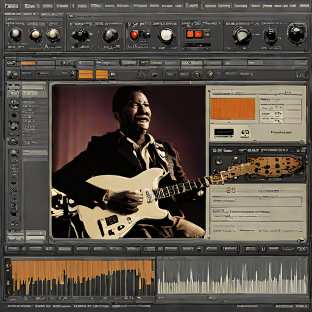Click the large orange color block in the right panel

tap(233, 108)
